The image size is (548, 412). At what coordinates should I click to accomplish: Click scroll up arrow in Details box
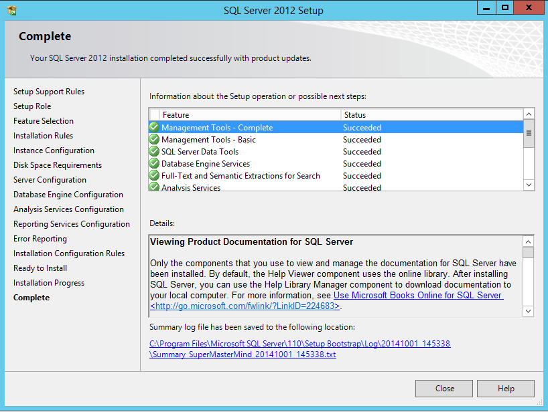click(x=529, y=241)
